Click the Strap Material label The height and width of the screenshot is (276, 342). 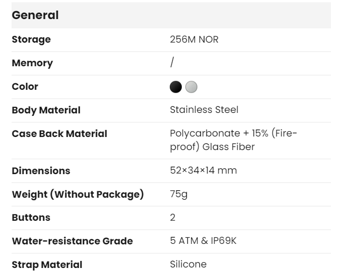(47, 264)
